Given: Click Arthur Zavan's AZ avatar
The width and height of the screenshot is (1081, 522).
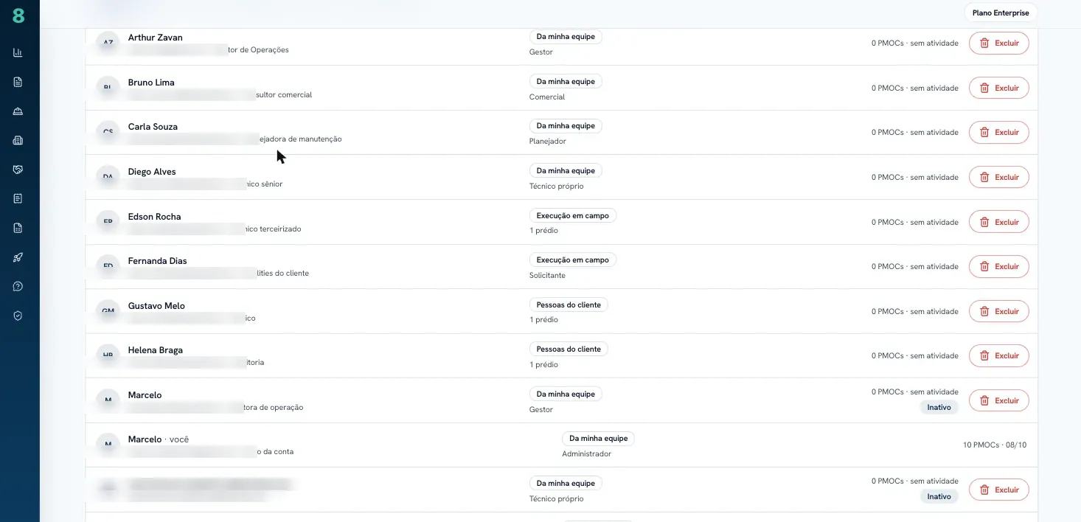Looking at the screenshot, I should 108,43.
